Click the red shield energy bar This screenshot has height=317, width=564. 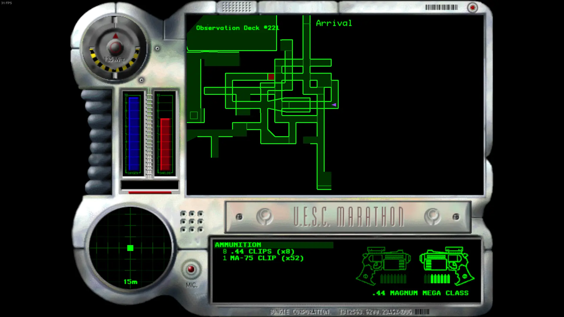click(165, 145)
